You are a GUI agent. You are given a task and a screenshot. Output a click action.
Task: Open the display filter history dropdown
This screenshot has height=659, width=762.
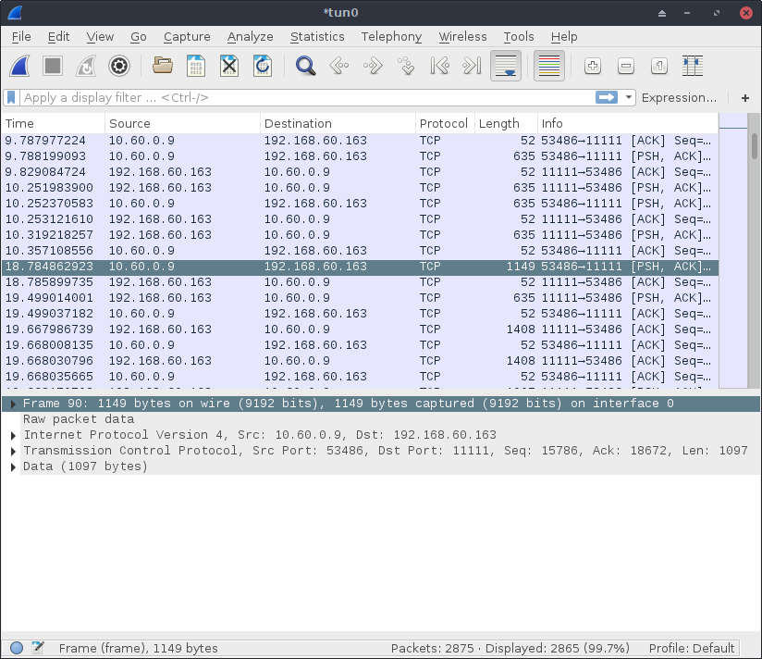click(x=629, y=97)
